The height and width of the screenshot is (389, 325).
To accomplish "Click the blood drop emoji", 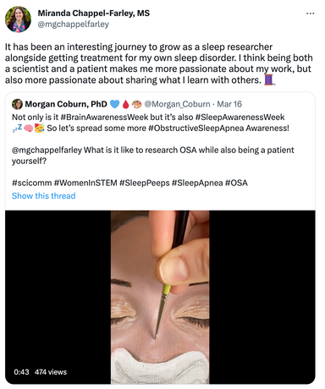I will tap(125, 104).
